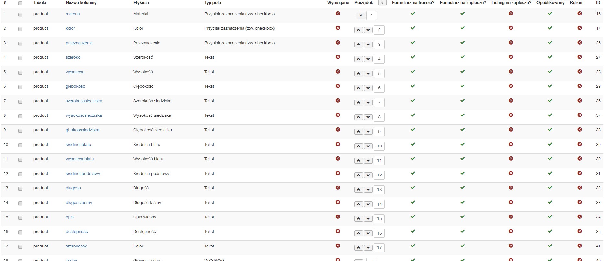Toggle front form for glebokosc field
Image resolution: width=604 pixels, height=261 pixels.
[413, 86]
